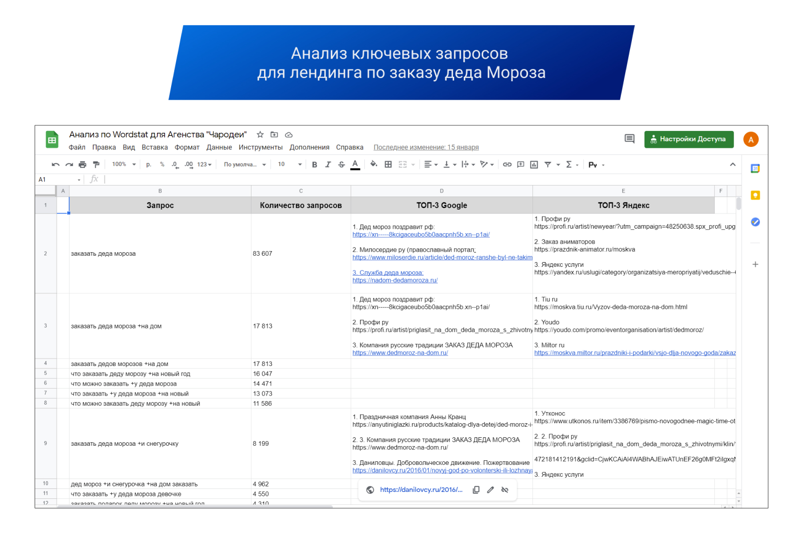Open the nadom-dedamoroza.ru link
This screenshot has width=803, height=545.
tap(395, 280)
